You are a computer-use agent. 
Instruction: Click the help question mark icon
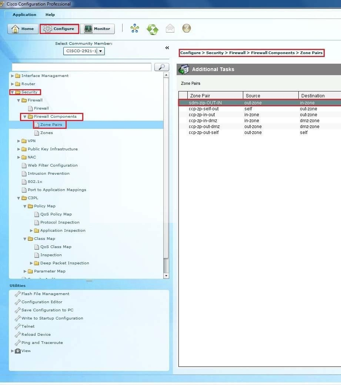(187, 28)
